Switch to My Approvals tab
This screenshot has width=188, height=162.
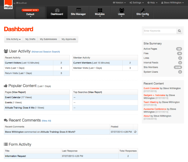69,39
